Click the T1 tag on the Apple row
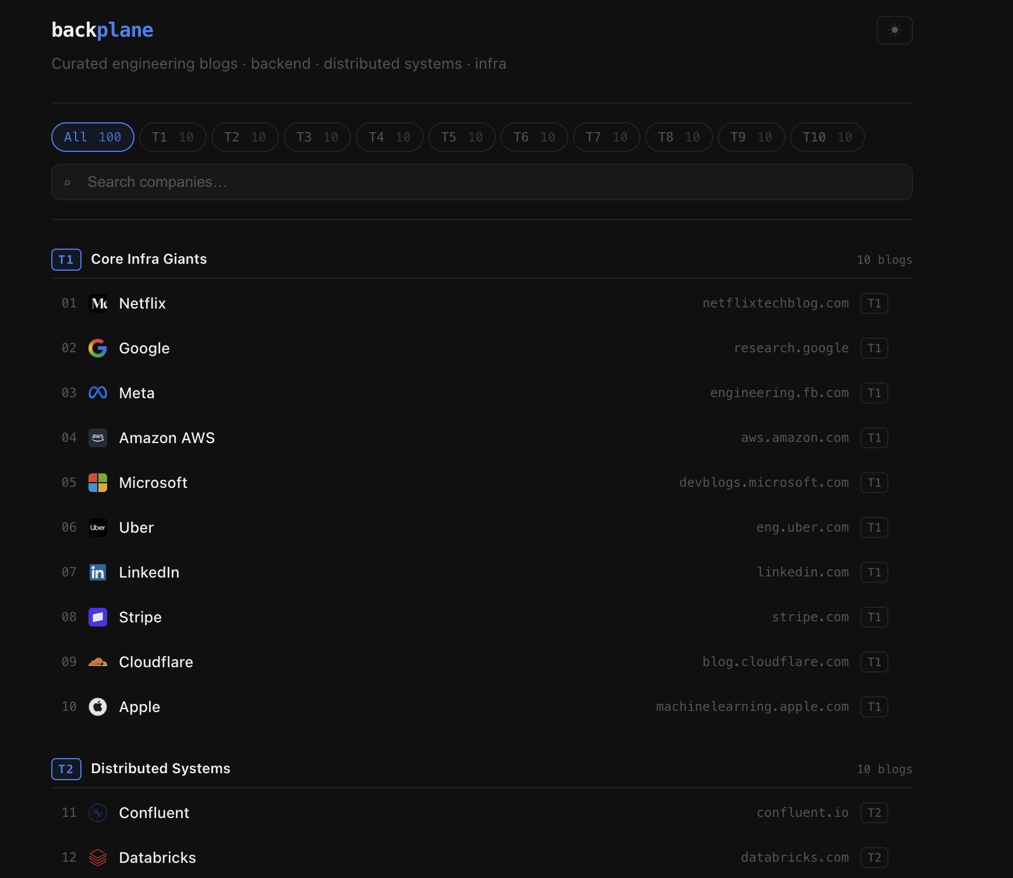This screenshot has width=1013, height=878. point(874,707)
